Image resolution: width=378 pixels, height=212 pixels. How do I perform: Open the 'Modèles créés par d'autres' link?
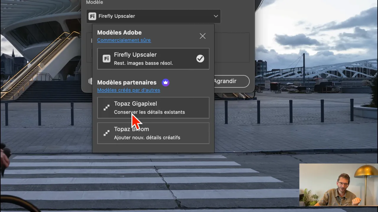(x=128, y=90)
